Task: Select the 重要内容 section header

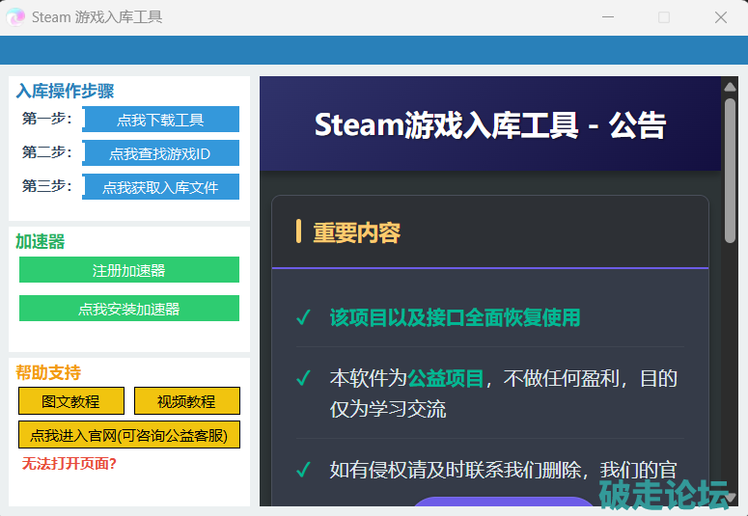Action: pyautogui.click(x=356, y=232)
